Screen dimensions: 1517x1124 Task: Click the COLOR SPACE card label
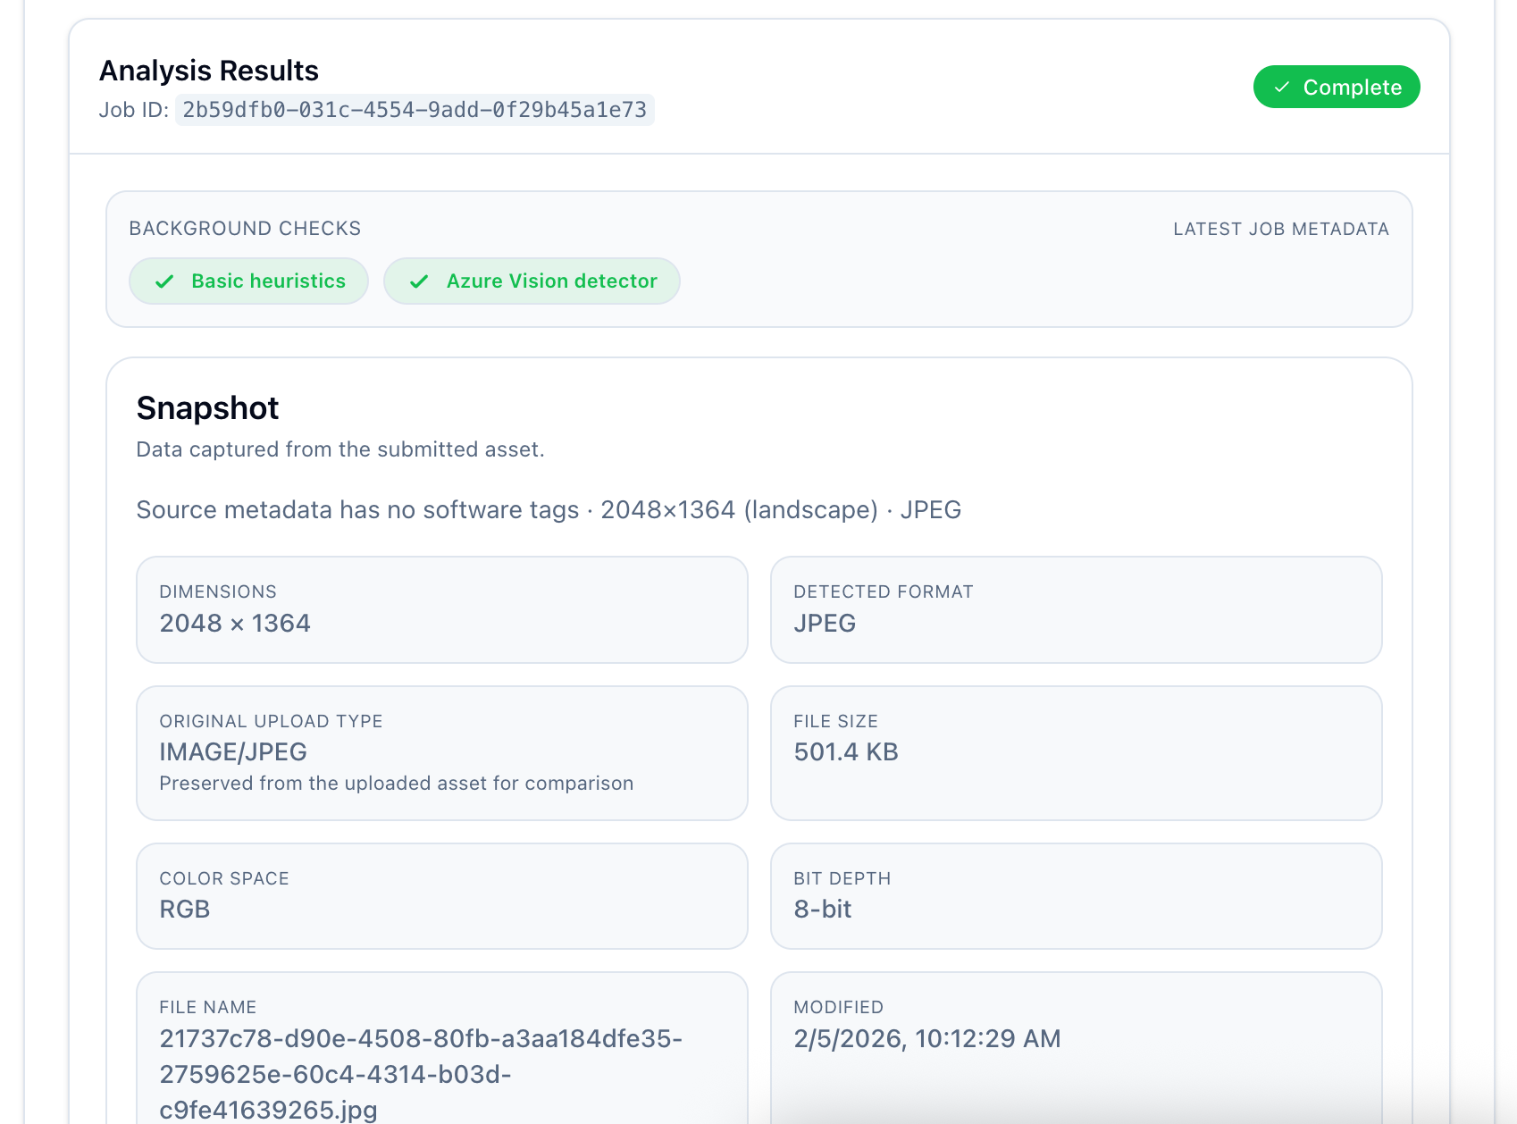[224, 878]
